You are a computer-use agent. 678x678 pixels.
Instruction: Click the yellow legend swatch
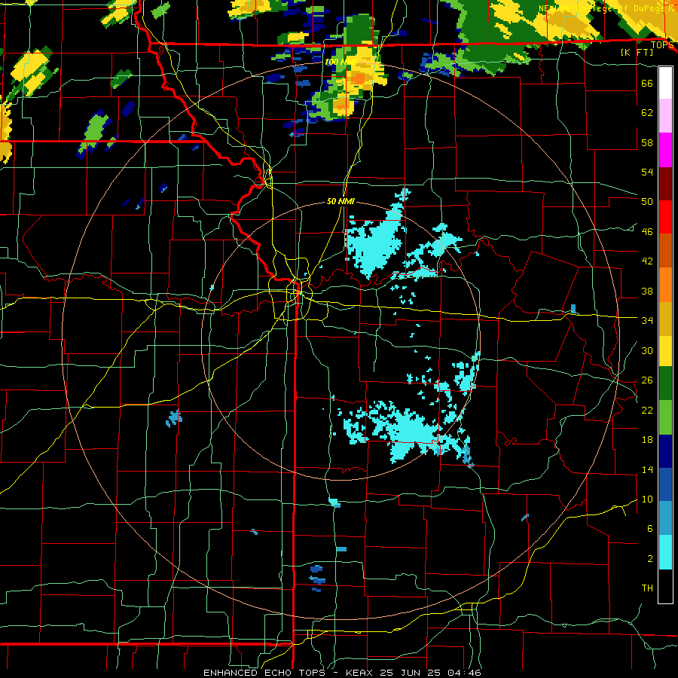click(665, 350)
